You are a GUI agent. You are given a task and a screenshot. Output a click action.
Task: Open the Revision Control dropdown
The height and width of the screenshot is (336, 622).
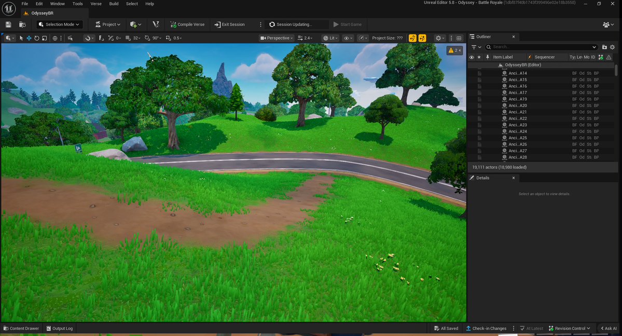coord(569,328)
